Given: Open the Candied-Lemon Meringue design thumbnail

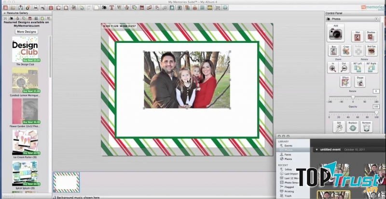Looking at the screenshot, I should pyautogui.click(x=25, y=80).
